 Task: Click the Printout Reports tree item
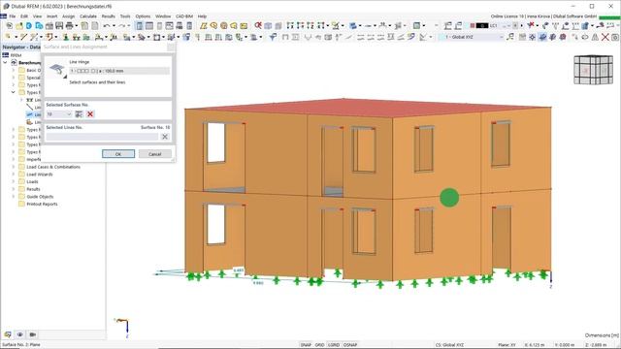(x=42, y=205)
